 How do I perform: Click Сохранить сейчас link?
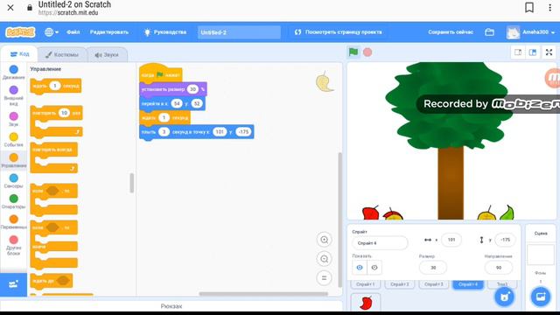point(451,32)
